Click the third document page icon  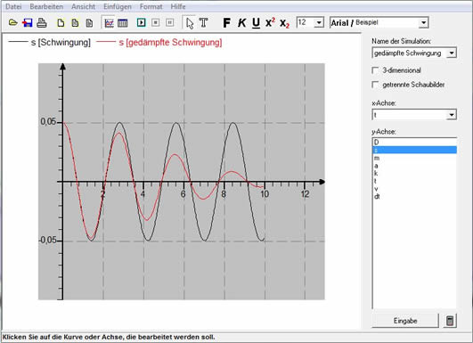tap(89, 23)
